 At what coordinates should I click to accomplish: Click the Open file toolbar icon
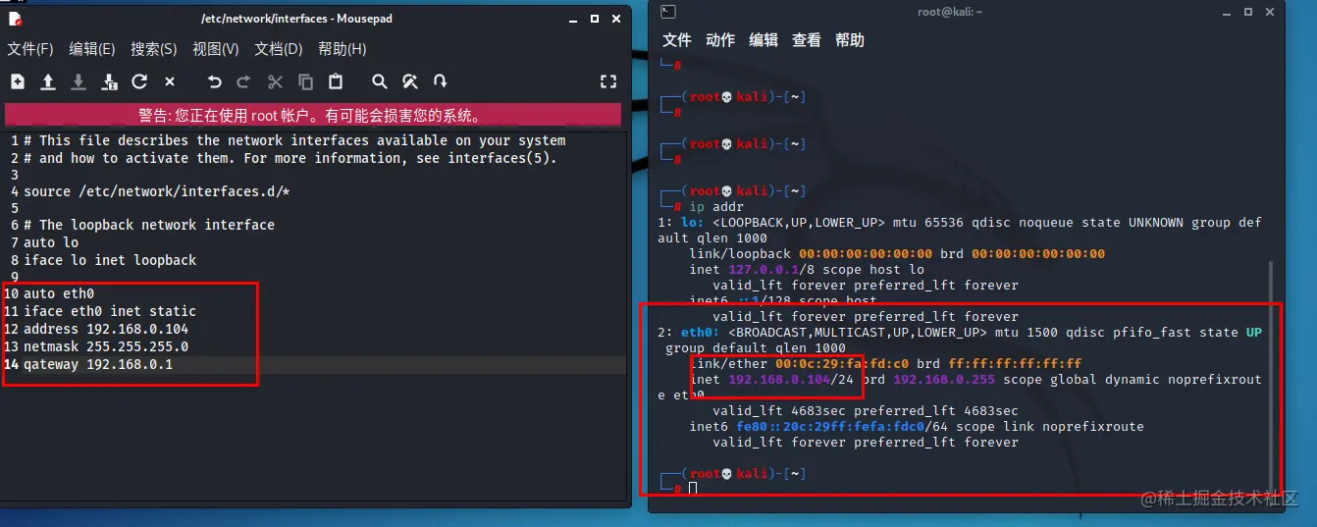pyautogui.click(x=48, y=81)
